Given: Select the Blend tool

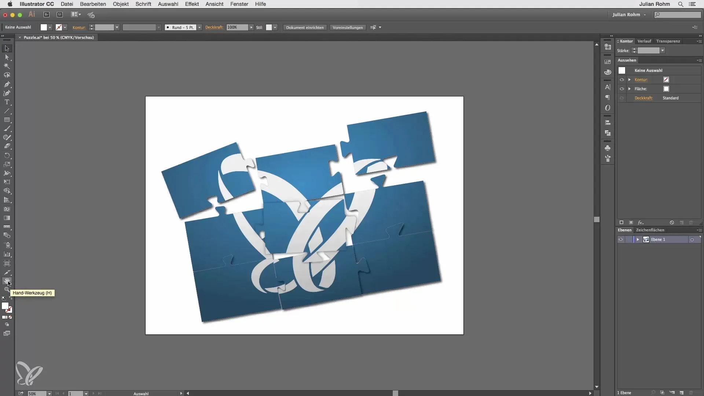Looking at the screenshot, I should (x=7, y=236).
